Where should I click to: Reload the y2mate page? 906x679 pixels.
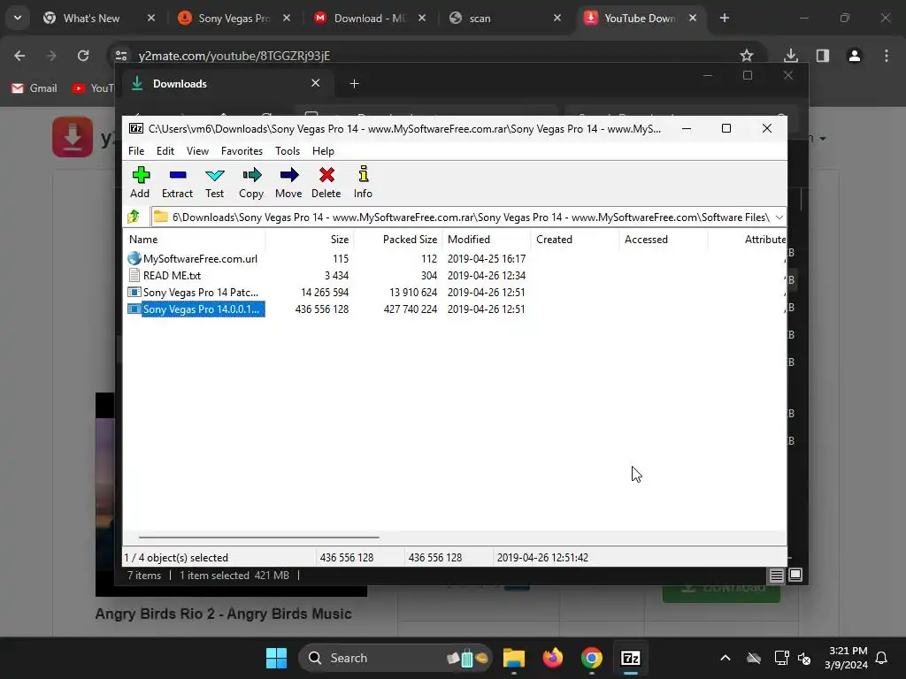(x=83, y=56)
